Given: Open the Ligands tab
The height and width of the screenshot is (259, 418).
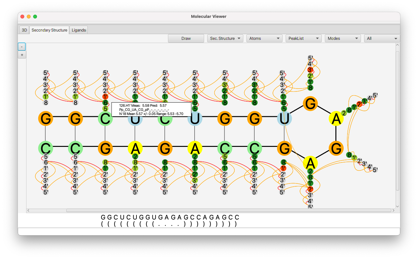Looking at the screenshot, I should point(78,30).
